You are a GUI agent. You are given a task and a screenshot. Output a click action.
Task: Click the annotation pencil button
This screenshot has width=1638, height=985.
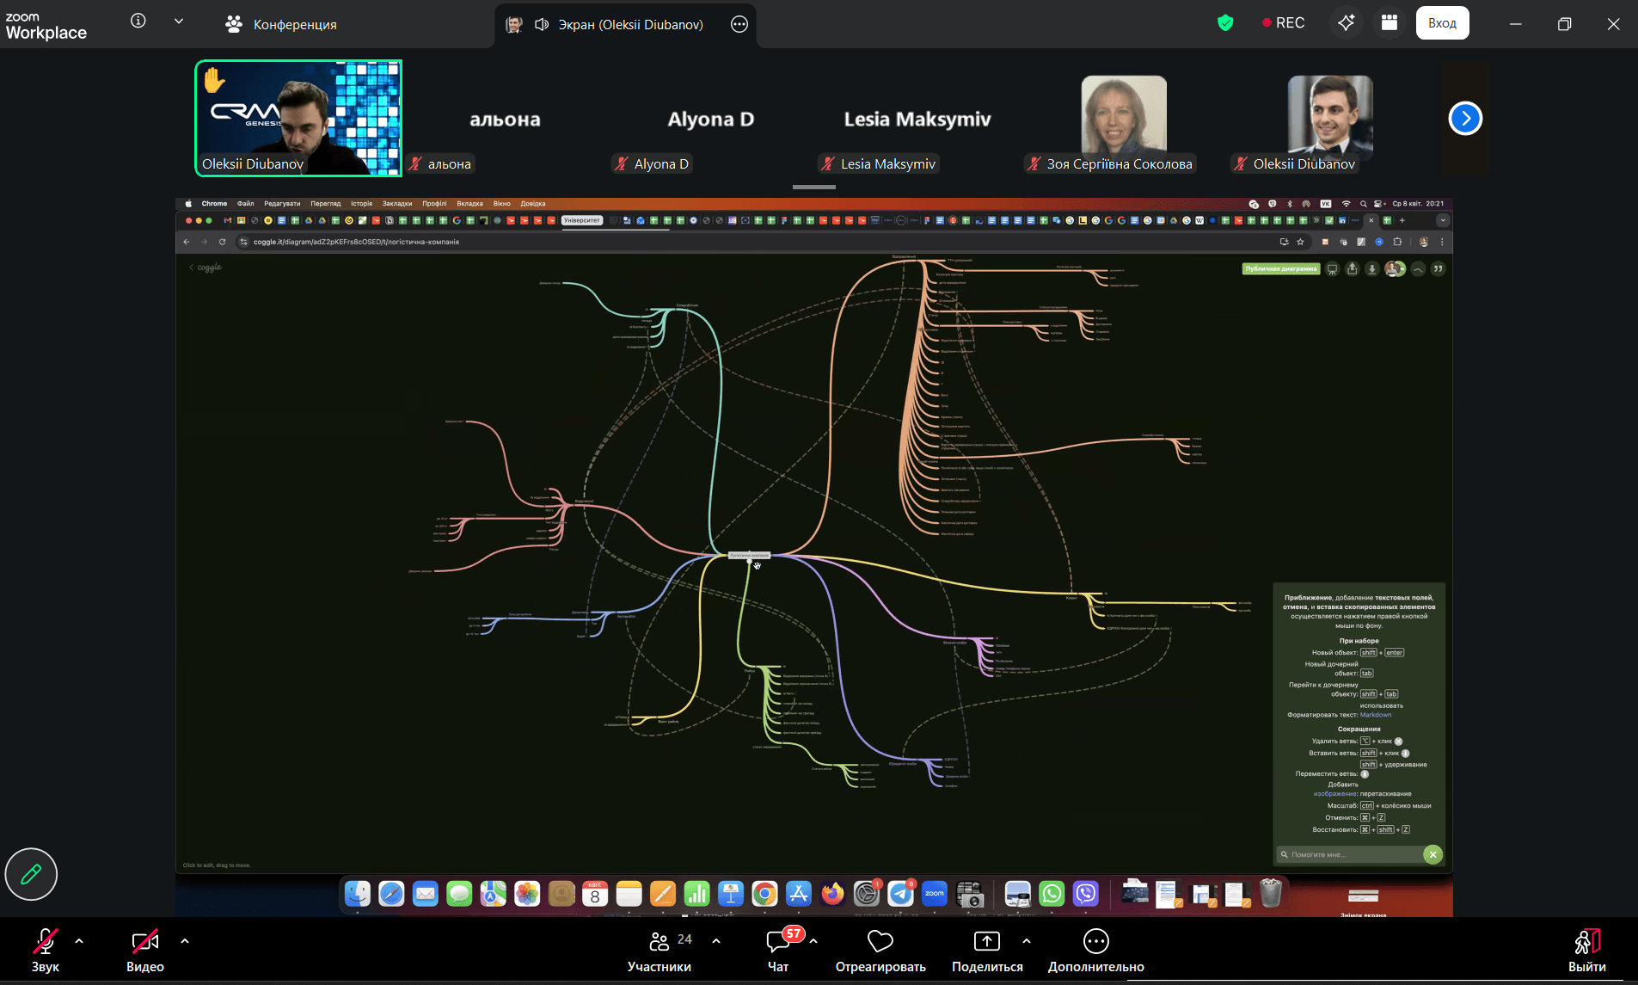(31, 874)
